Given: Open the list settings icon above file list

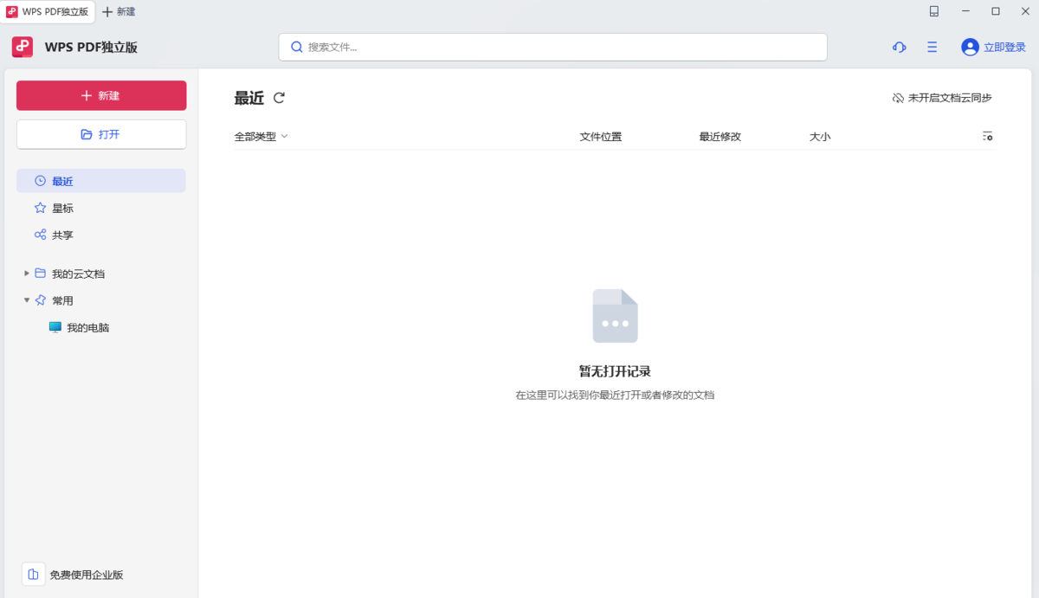Looking at the screenshot, I should click(987, 136).
